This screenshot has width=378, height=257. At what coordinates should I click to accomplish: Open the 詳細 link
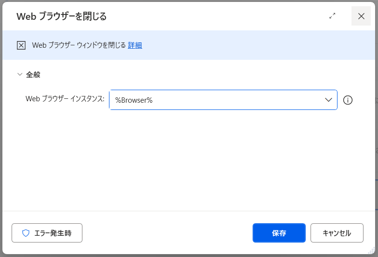click(x=135, y=45)
